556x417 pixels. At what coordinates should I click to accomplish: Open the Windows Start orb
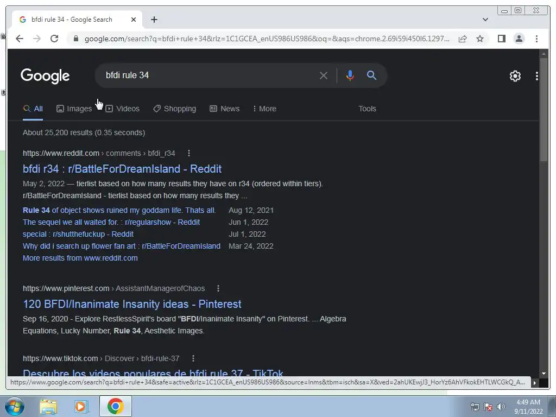(15, 406)
